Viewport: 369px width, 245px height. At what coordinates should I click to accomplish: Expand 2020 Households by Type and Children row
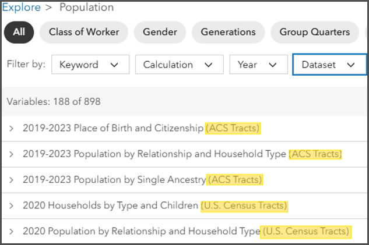click(11, 206)
